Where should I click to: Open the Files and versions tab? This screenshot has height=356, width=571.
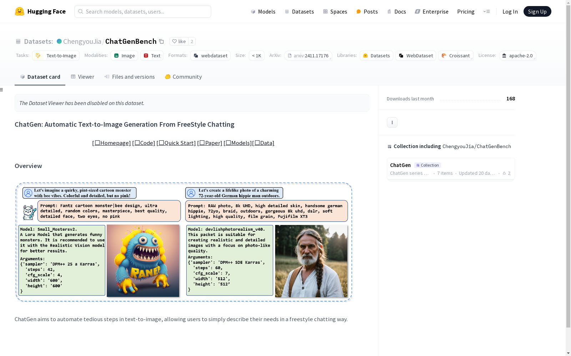pyautogui.click(x=130, y=77)
